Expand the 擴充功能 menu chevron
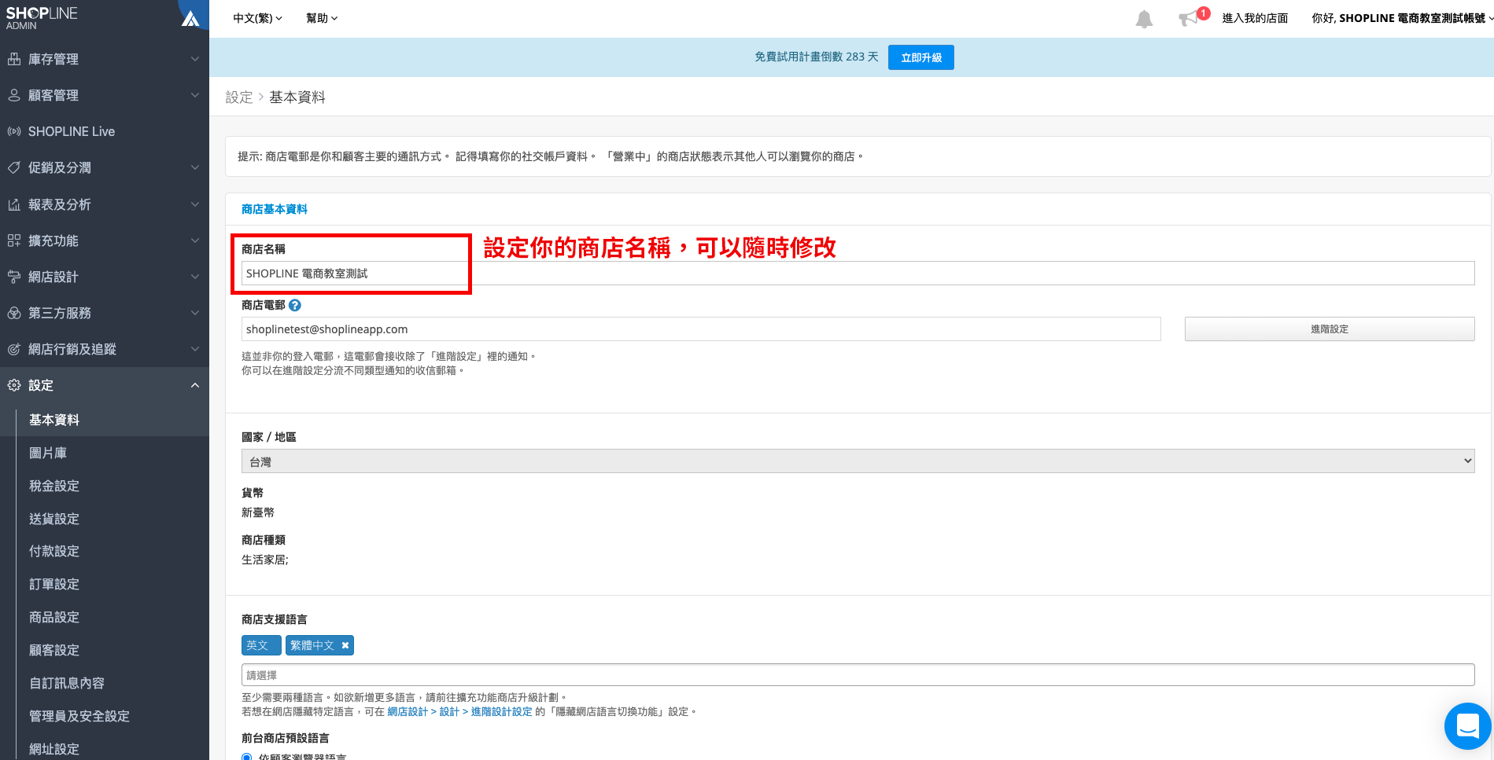 click(195, 240)
